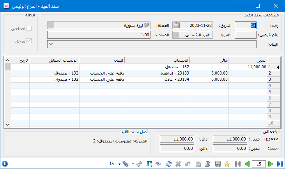Click row header number 4
This screenshot has width=285, height=169.
coord(273,85)
